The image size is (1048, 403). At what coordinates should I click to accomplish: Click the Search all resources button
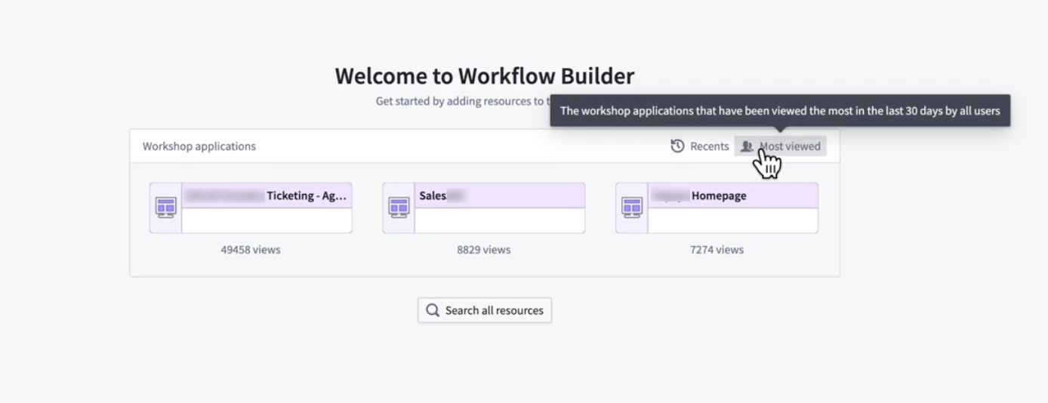point(485,310)
